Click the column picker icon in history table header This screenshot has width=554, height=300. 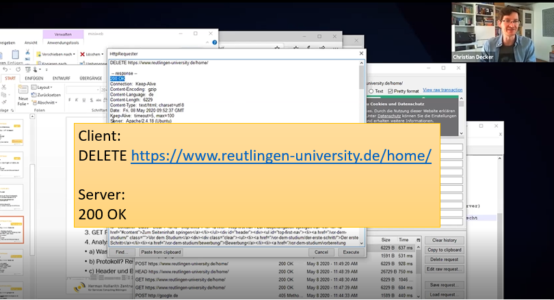419,240
